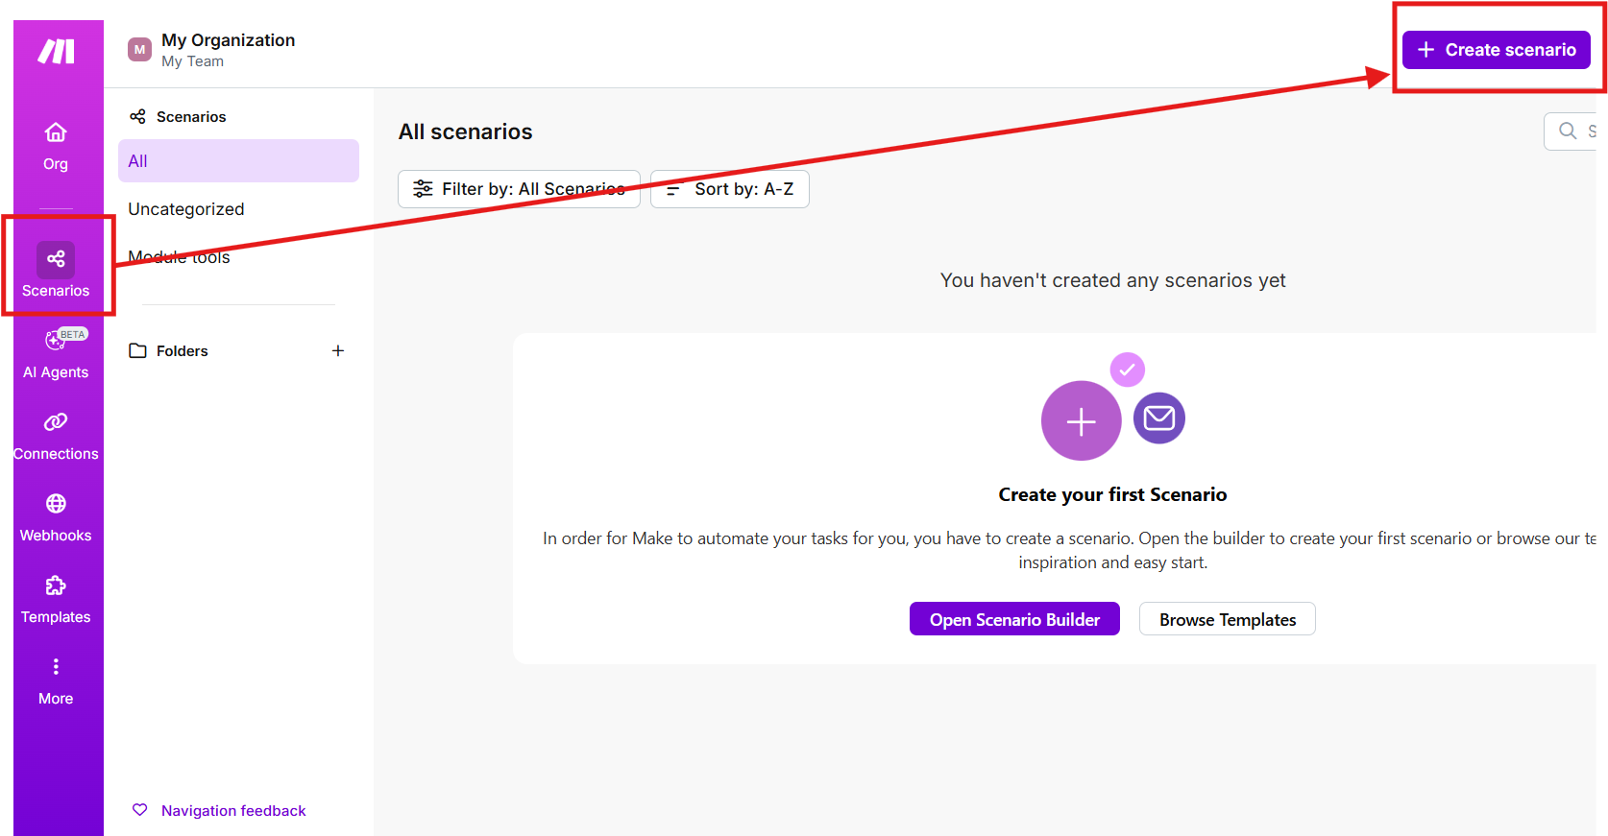Open the Sort by A-Z dropdown
Viewport: 1608px width, 836px height.
click(730, 189)
